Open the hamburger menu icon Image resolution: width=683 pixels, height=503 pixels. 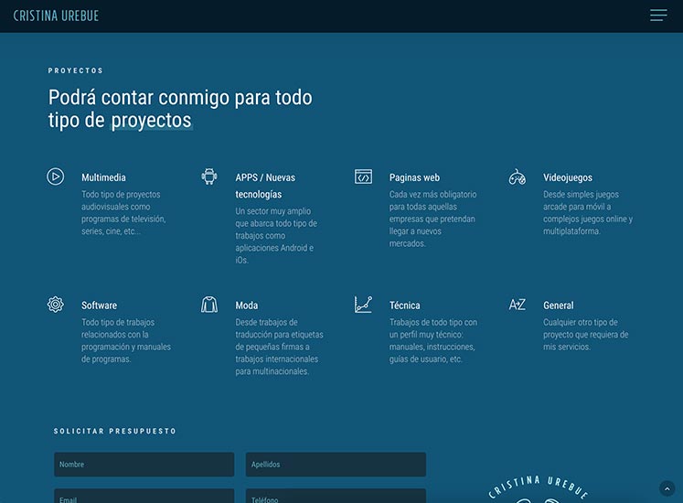(x=658, y=16)
